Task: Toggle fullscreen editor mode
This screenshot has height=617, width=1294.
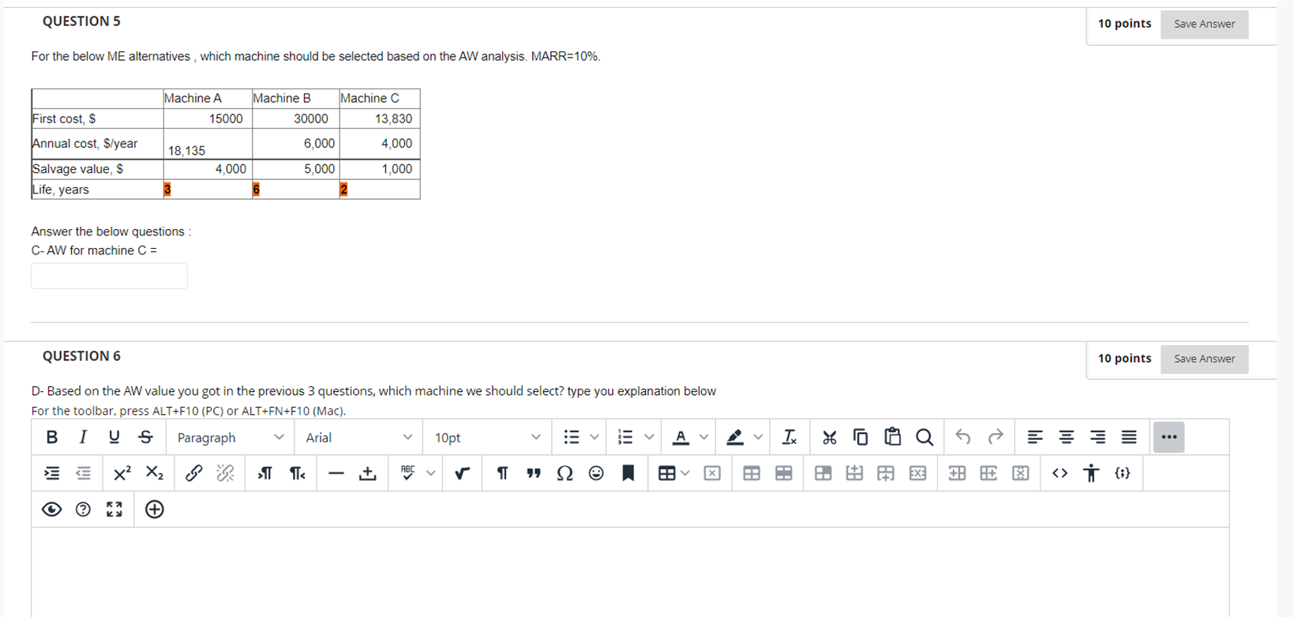Action: click(x=114, y=510)
